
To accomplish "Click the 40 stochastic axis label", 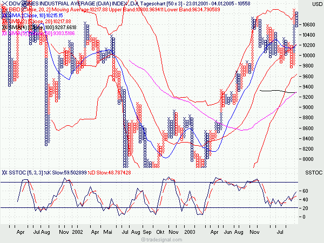I will coord(305,200).
